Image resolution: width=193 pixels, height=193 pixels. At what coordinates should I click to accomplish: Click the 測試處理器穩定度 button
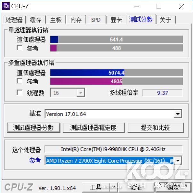point(94,128)
